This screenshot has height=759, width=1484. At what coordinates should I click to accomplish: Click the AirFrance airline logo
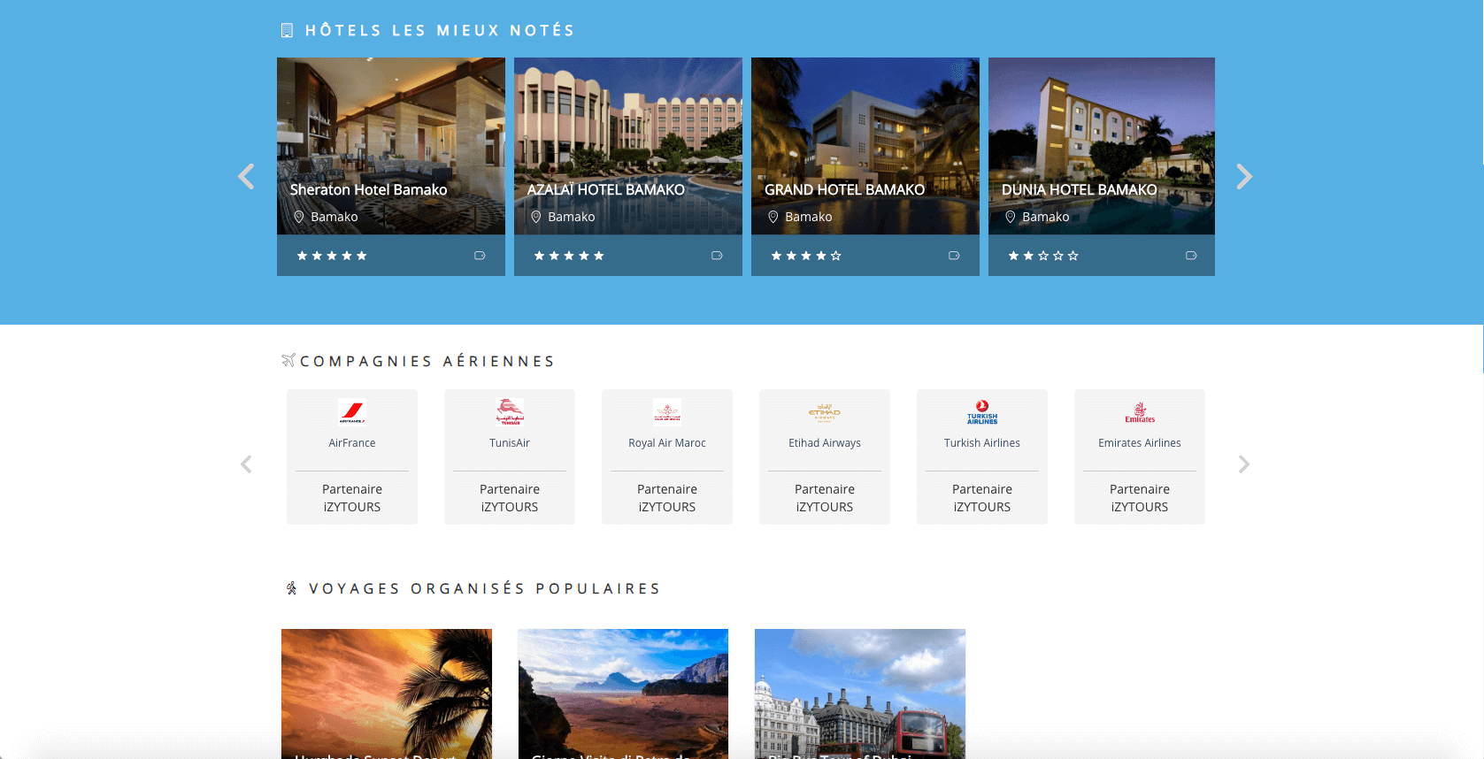click(351, 412)
